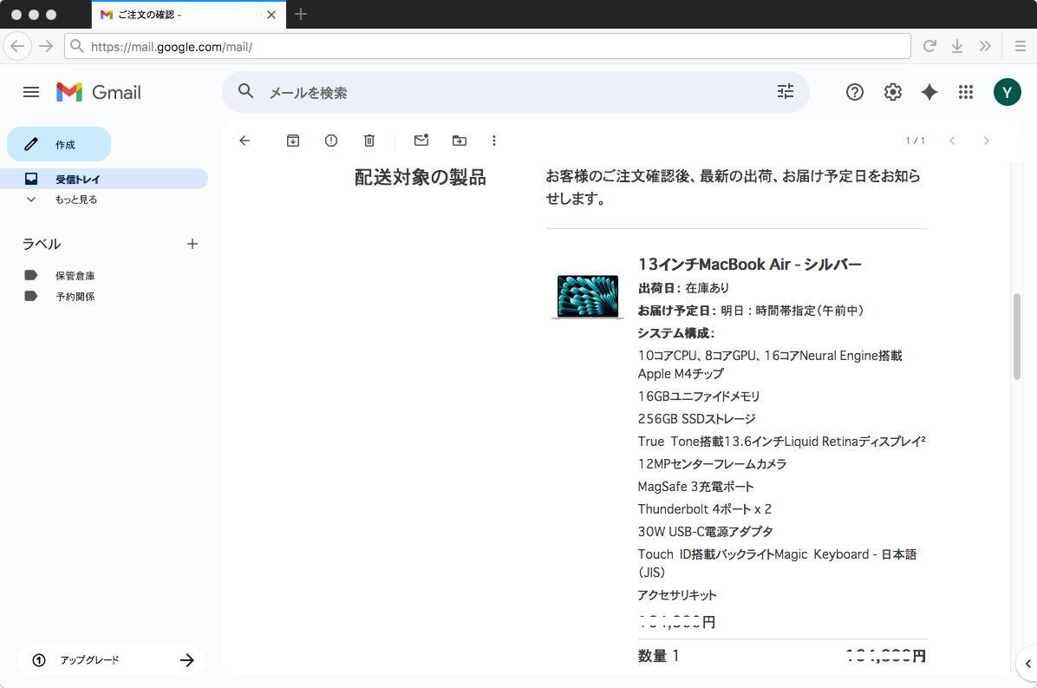Report this email as spam

click(x=331, y=141)
